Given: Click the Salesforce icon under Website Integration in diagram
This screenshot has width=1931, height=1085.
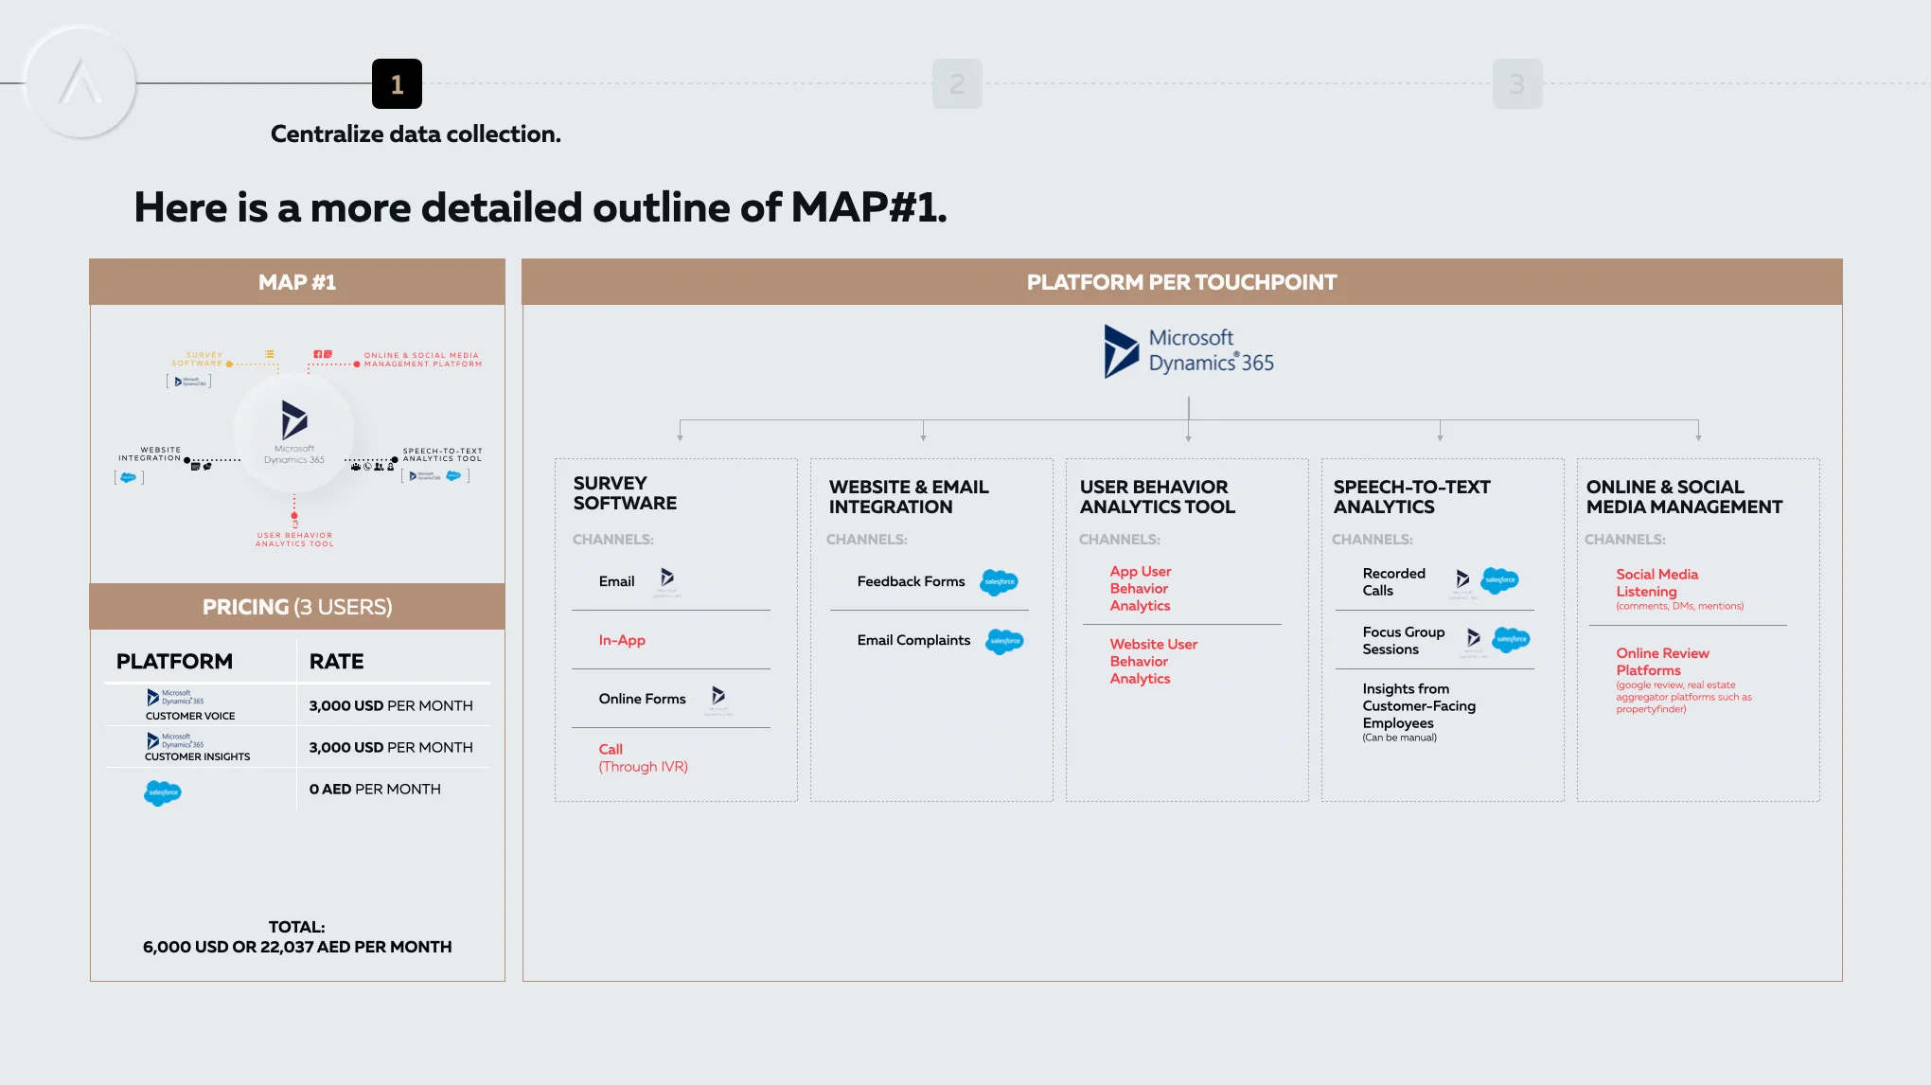Looking at the screenshot, I should click(129, 477).
